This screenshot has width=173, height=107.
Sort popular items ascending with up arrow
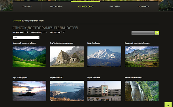click(x=25, y=32)
